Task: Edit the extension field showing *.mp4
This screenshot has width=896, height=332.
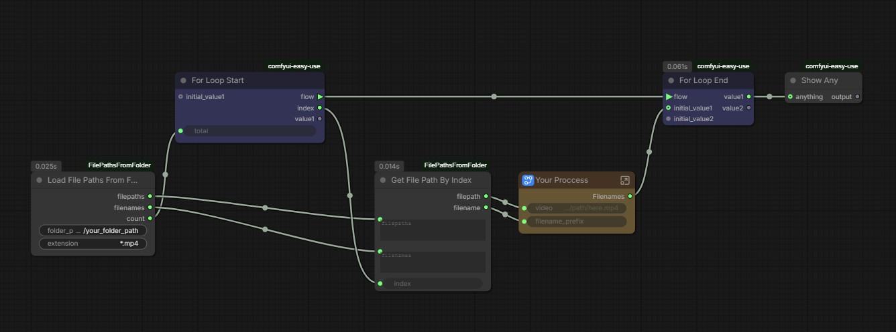Action: coord(93,244)
